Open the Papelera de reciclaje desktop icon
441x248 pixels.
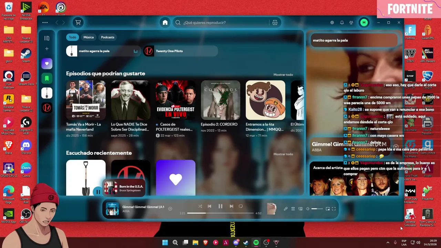(9, 11)
